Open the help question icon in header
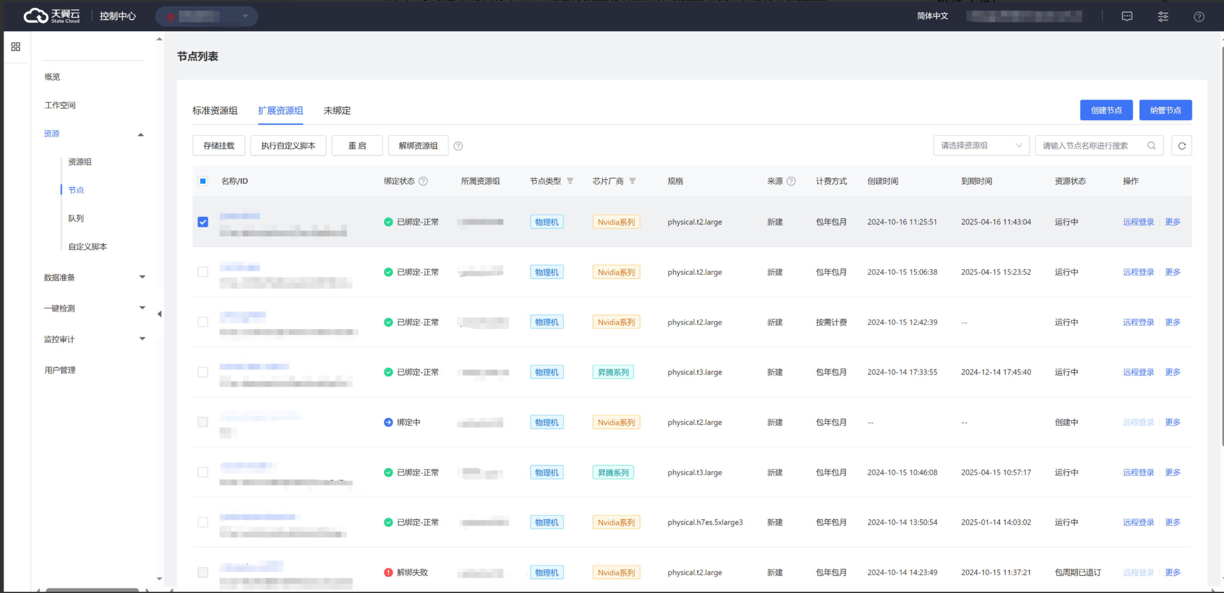The height and width of the screenshot is (593, 1224). (1199, 17)
